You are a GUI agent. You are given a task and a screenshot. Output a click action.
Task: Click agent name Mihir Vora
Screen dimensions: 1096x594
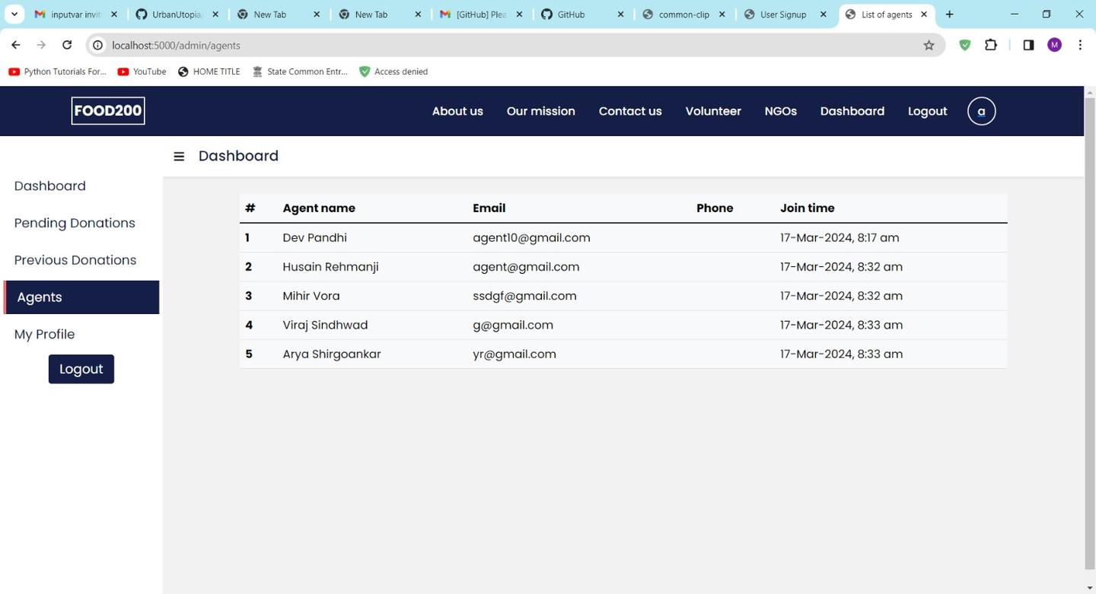311,296
